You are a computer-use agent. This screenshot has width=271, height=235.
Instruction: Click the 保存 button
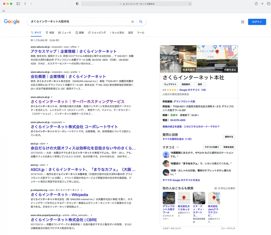point(200,85)
